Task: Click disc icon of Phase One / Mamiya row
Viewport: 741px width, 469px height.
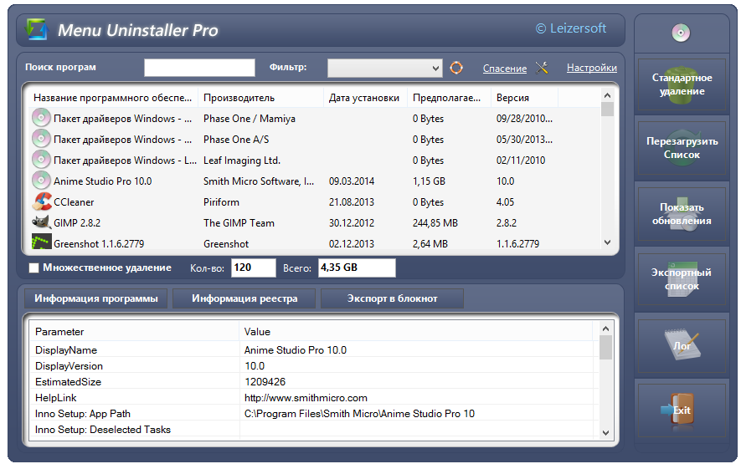Action: [x=42, y=118]
